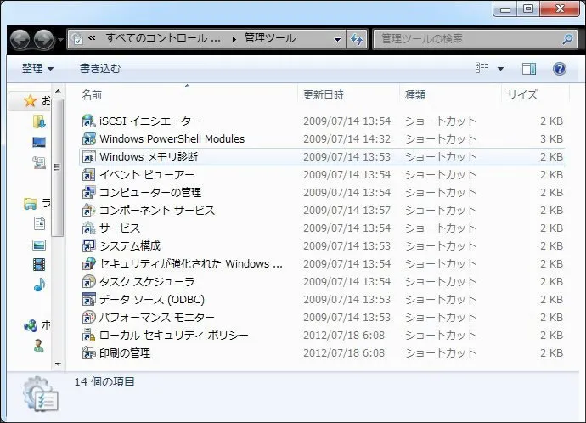Viewport: 586px width, 423px height.
Task: Click the すべてのコントロール breadcrumb segment
Action: [163, 38]
